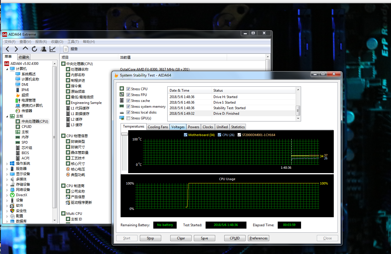Switch to the Statistics tab
The width and height of the screenshot is (391, 254).
[x=238, y=127]
